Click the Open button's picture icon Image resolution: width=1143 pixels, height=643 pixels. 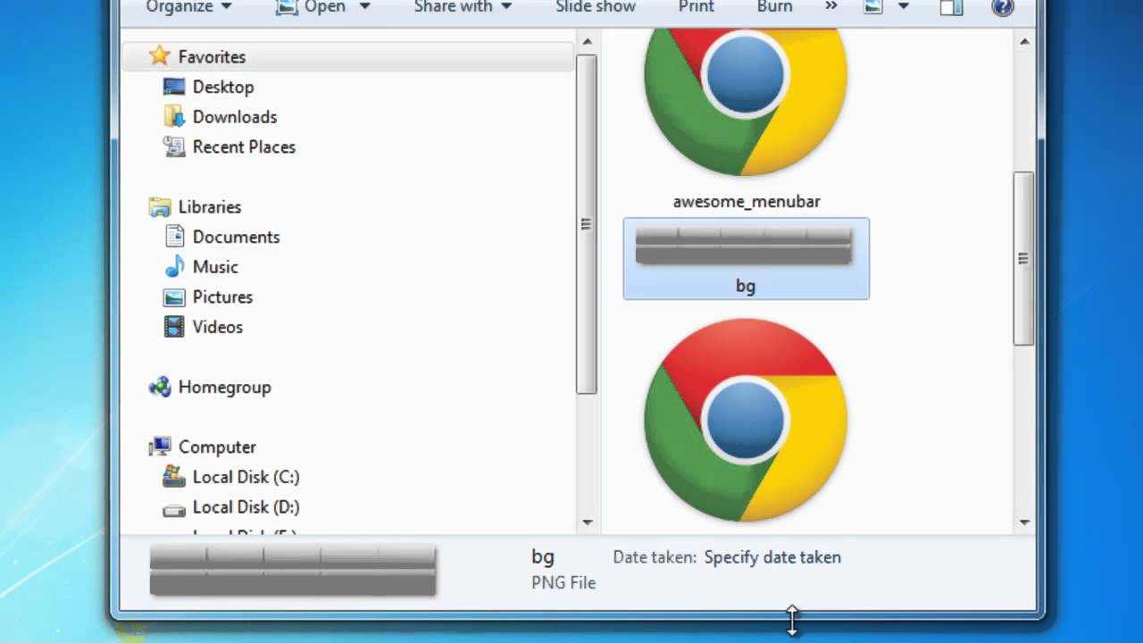point(286,7)
